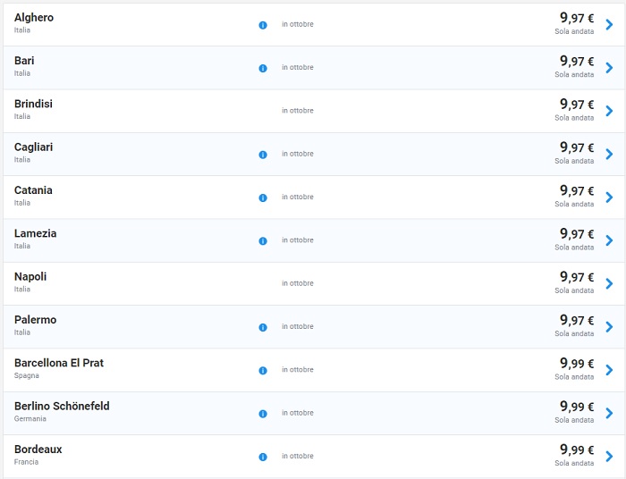Screen dimensions: 626x479
Task: Select Barcellona El Prat destination
Action: pos(59,363)
